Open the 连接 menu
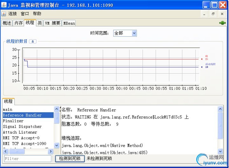The height and width of the screenshot is (168, 229). coord(12,14)
